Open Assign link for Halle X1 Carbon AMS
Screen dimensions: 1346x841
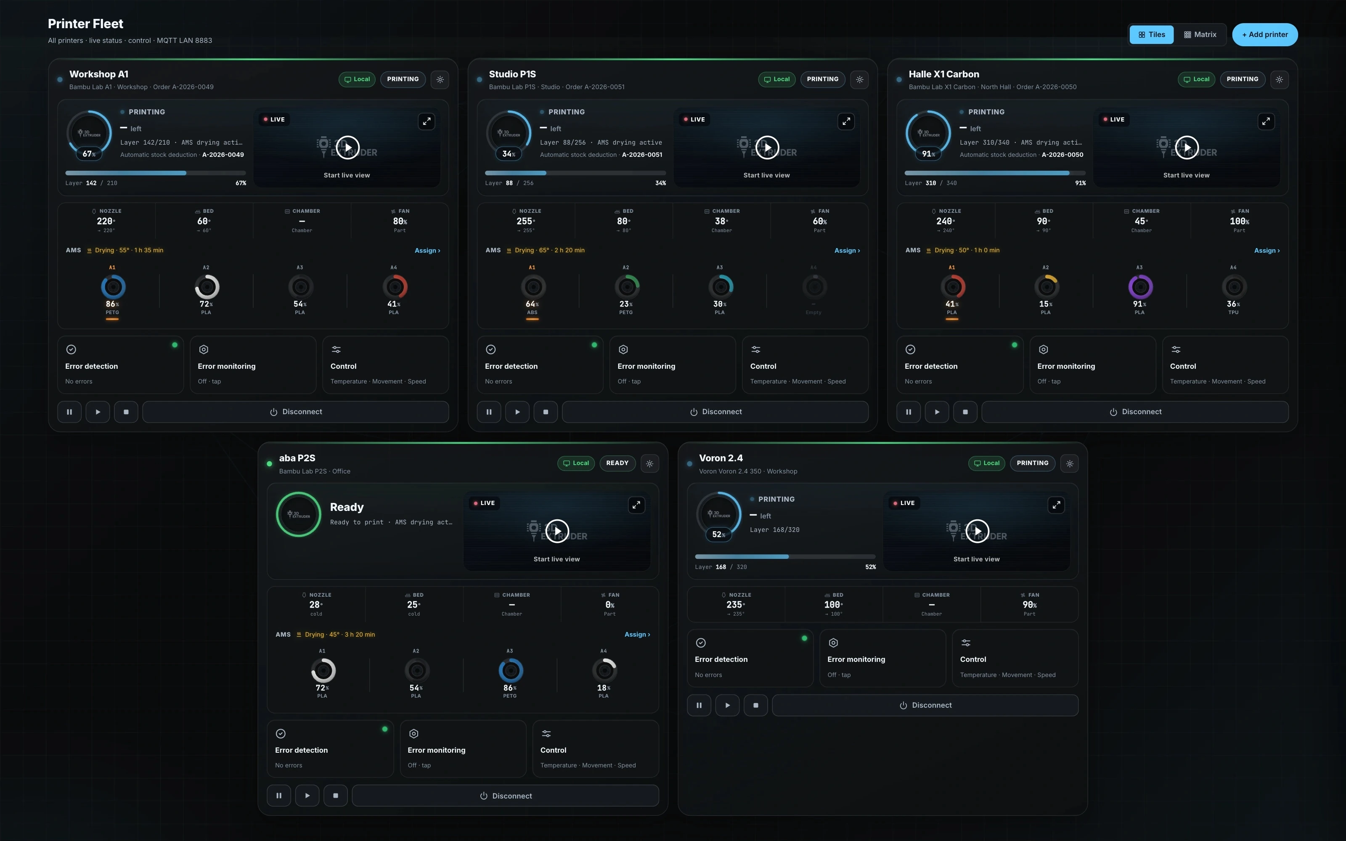pyautogui.click(x=1267, y=251)
